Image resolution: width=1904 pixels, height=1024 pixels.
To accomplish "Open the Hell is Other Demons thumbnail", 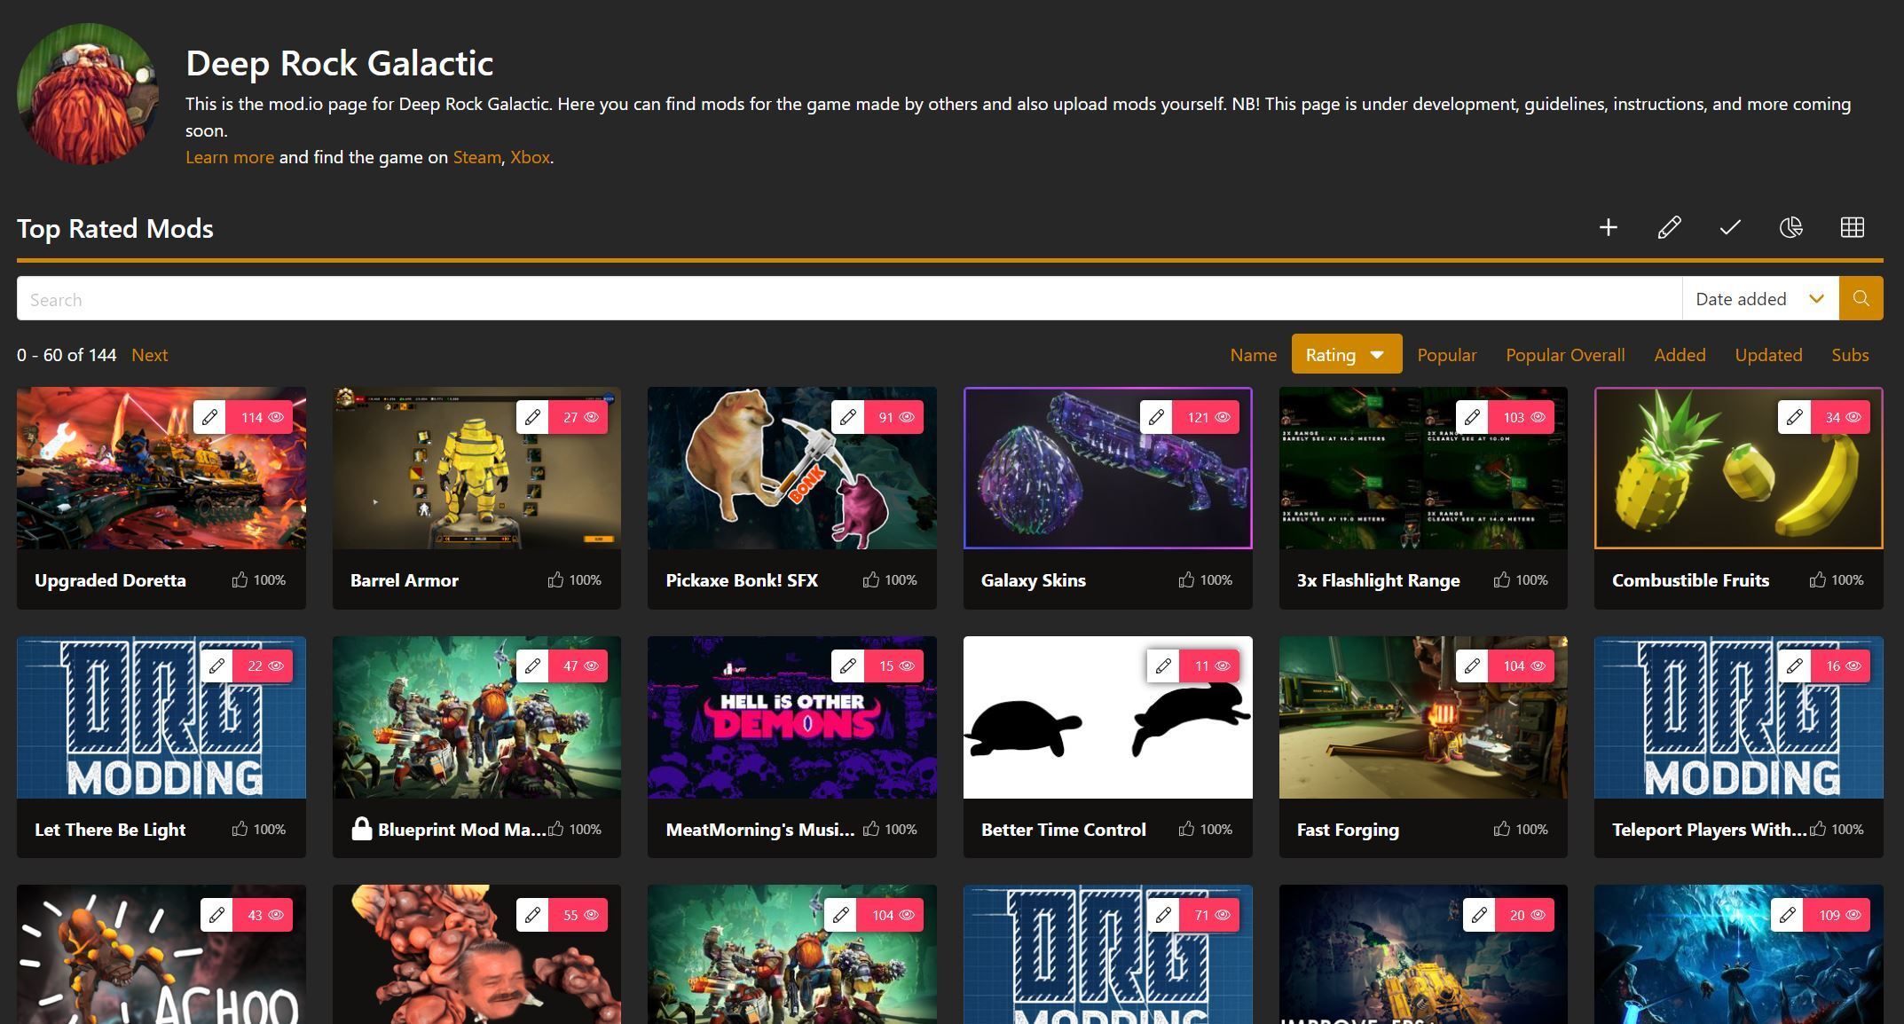I will (791, 717).
